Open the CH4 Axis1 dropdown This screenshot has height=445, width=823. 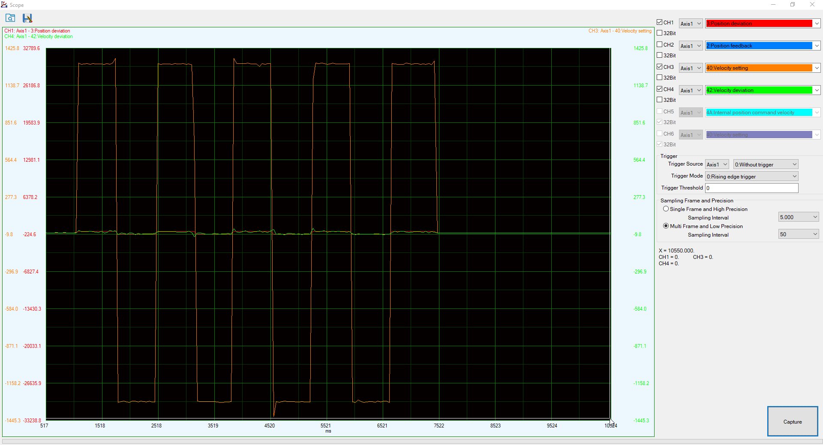tap(691, 90)
